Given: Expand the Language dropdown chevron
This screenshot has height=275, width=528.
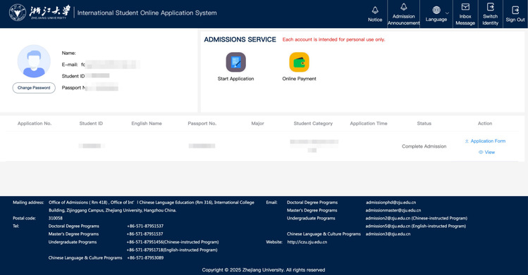Looking at the screenshot, I should tap(447, 13).
